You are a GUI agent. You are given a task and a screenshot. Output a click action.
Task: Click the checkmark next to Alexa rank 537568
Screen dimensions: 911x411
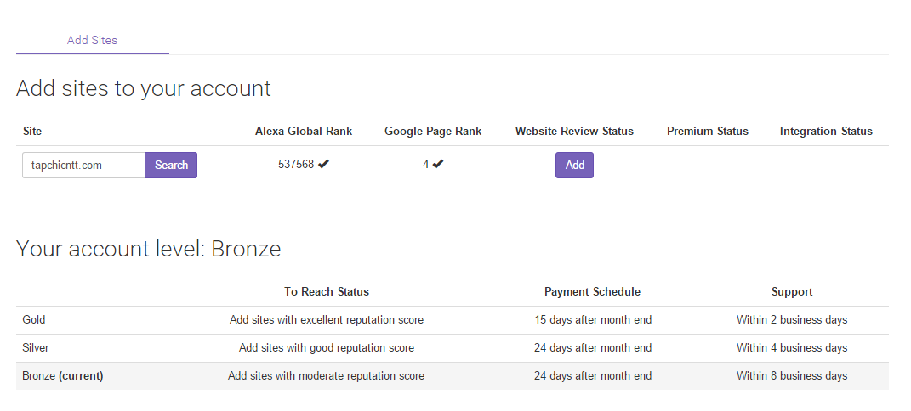[324, 165]
